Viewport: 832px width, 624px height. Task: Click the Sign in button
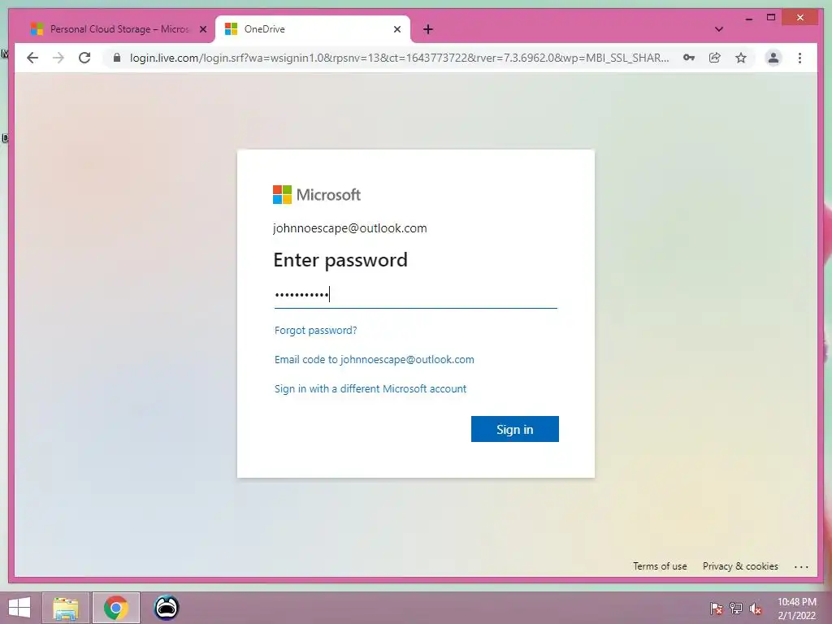tap(514, 429)
